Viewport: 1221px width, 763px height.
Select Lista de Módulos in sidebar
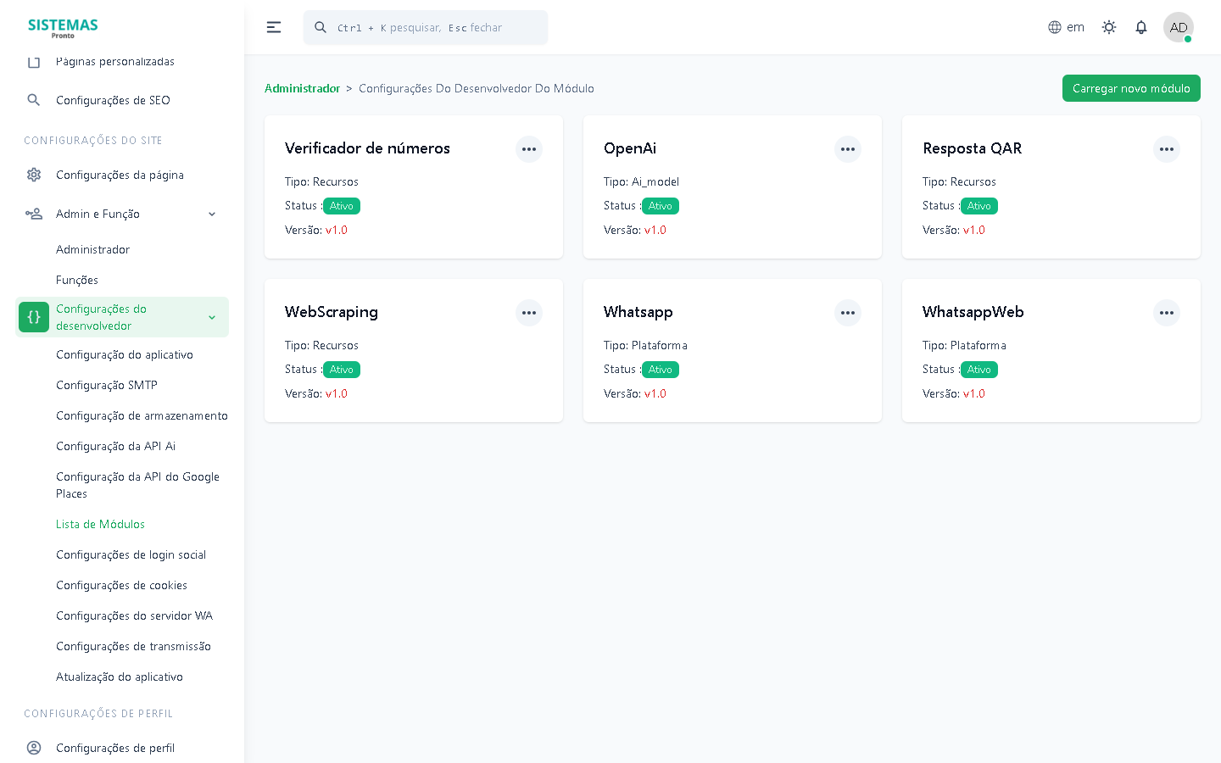[100, 524]
